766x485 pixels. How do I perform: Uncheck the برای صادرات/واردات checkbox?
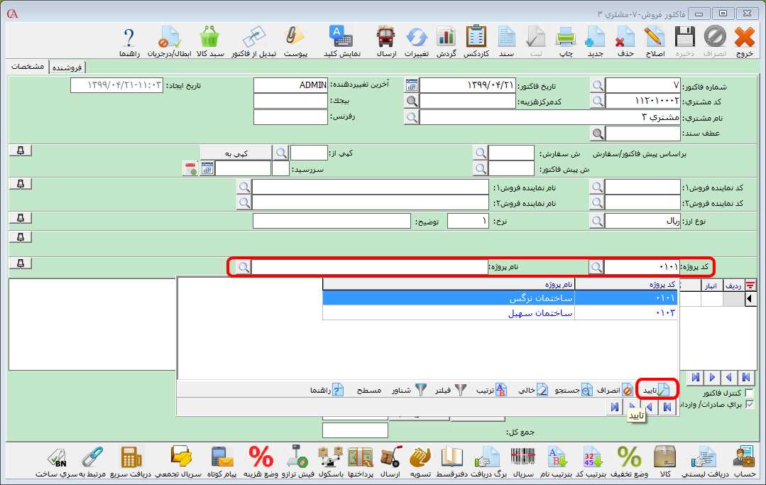click(x=749, y=404)
